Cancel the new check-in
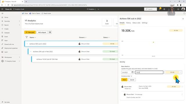 pos(132,80)
